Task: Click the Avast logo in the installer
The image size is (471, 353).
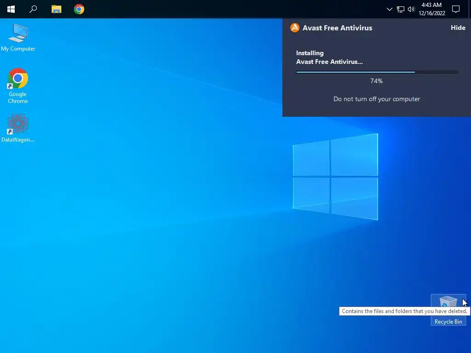Action: coord(295,28)
